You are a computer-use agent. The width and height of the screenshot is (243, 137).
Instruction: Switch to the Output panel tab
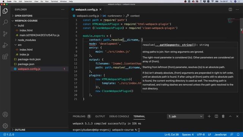coord(100,116)
